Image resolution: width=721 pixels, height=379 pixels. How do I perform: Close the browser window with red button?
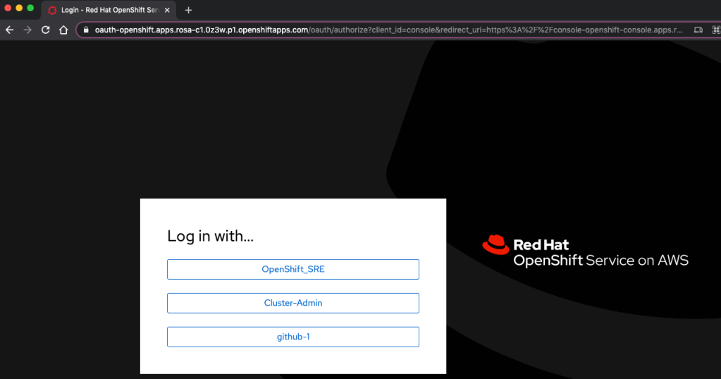click(x=8, y=8)
